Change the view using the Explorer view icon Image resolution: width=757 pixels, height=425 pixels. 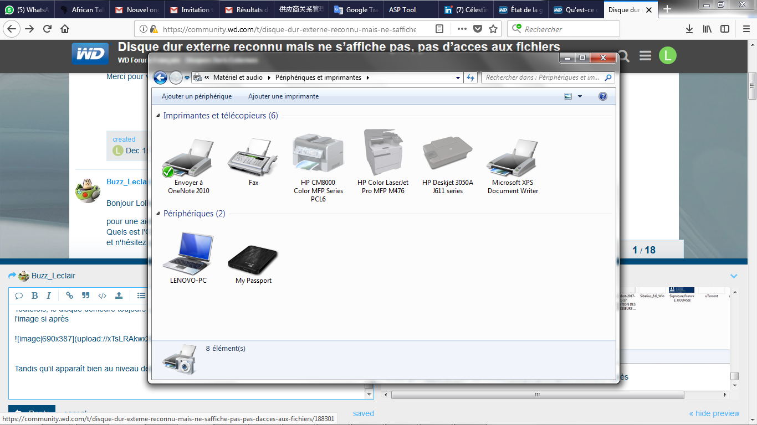tap(568, 96)
